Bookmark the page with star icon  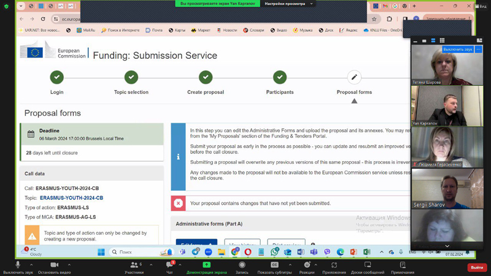point(374,19)
